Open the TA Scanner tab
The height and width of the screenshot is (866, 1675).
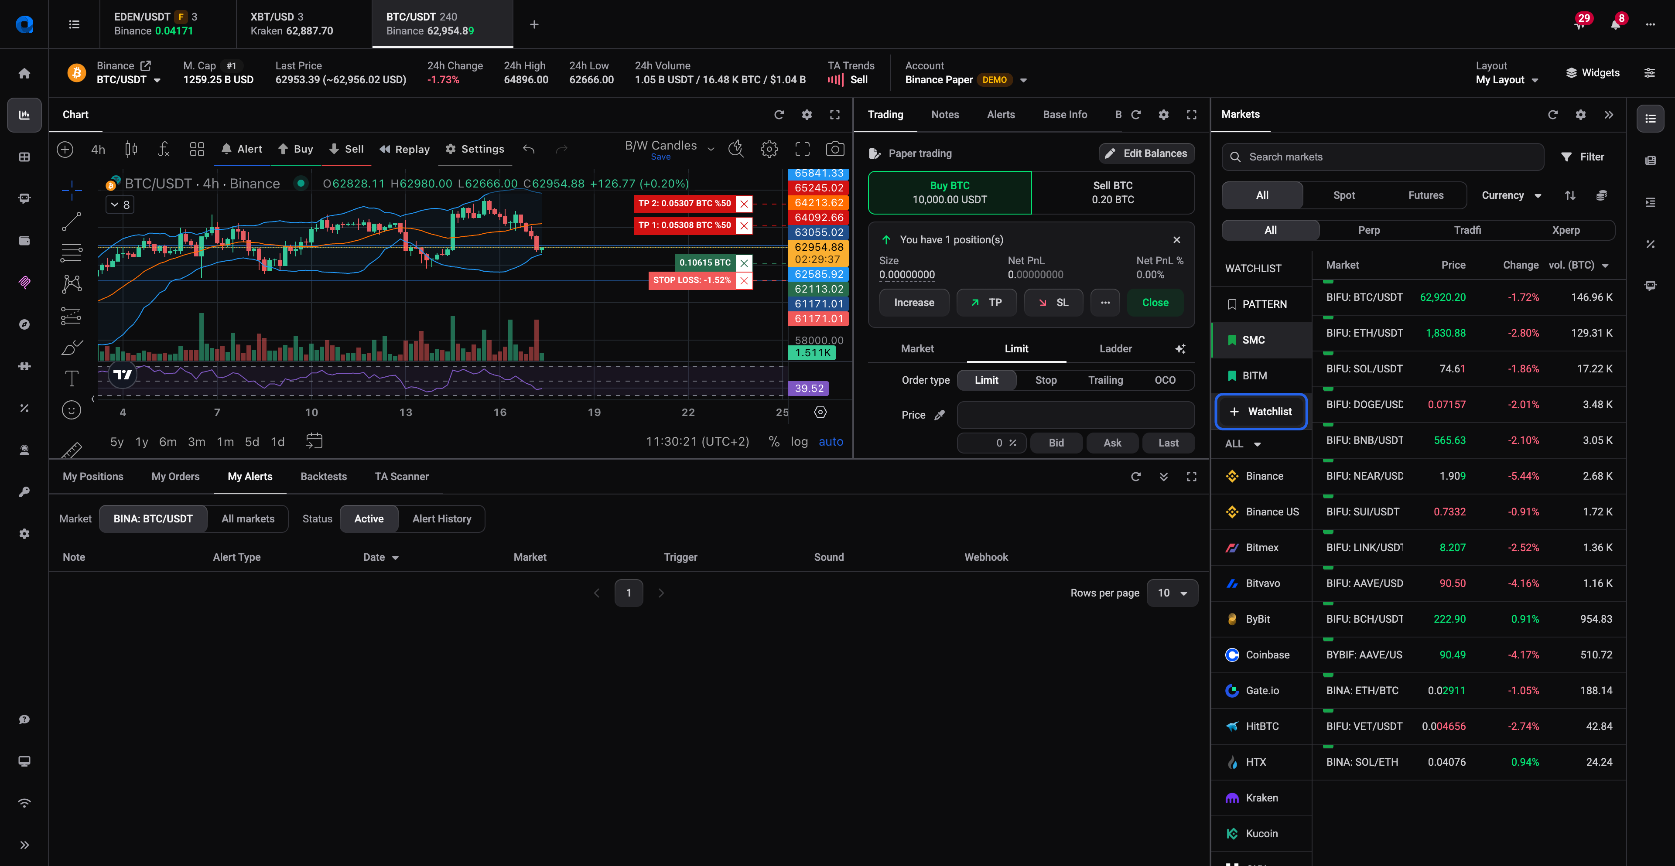(401, 477)
